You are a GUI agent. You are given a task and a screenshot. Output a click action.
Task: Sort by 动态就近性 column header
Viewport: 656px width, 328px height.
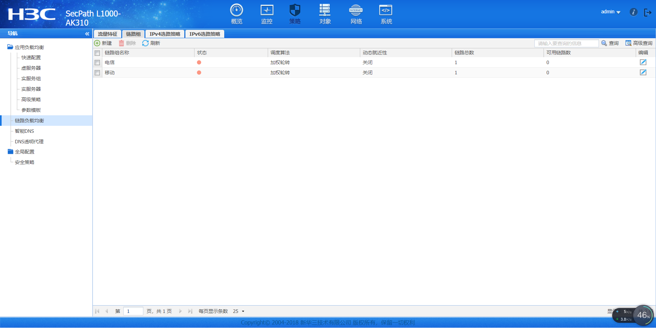click(x=406, y=53)
